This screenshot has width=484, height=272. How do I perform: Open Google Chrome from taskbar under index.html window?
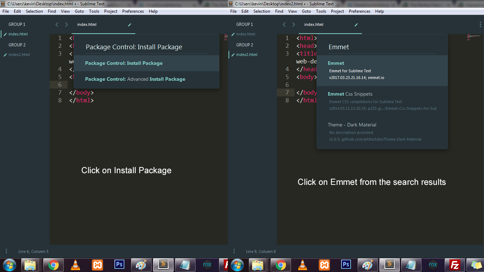point(54,265)
